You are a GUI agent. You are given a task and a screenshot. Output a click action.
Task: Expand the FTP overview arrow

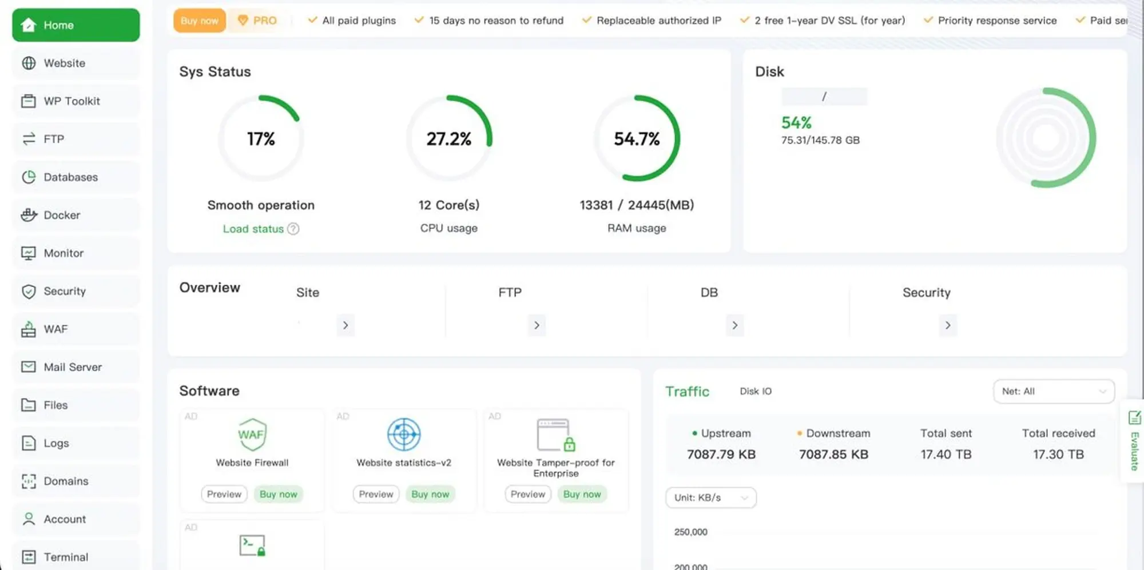537,325
